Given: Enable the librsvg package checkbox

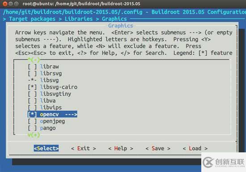Looking at the screenshot, I should point(32,73).
